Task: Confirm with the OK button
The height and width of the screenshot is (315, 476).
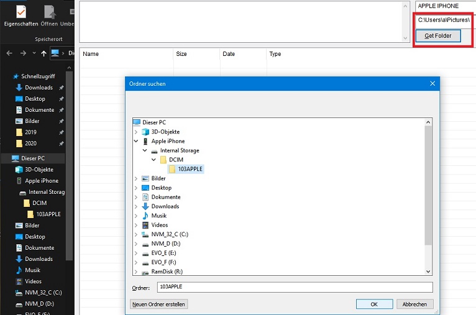Action: [374, 304]
